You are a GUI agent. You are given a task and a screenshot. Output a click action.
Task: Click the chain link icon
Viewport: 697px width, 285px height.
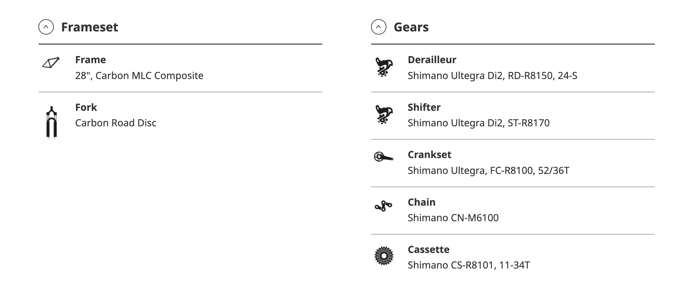pyautogui.click(x=383, y=206)
